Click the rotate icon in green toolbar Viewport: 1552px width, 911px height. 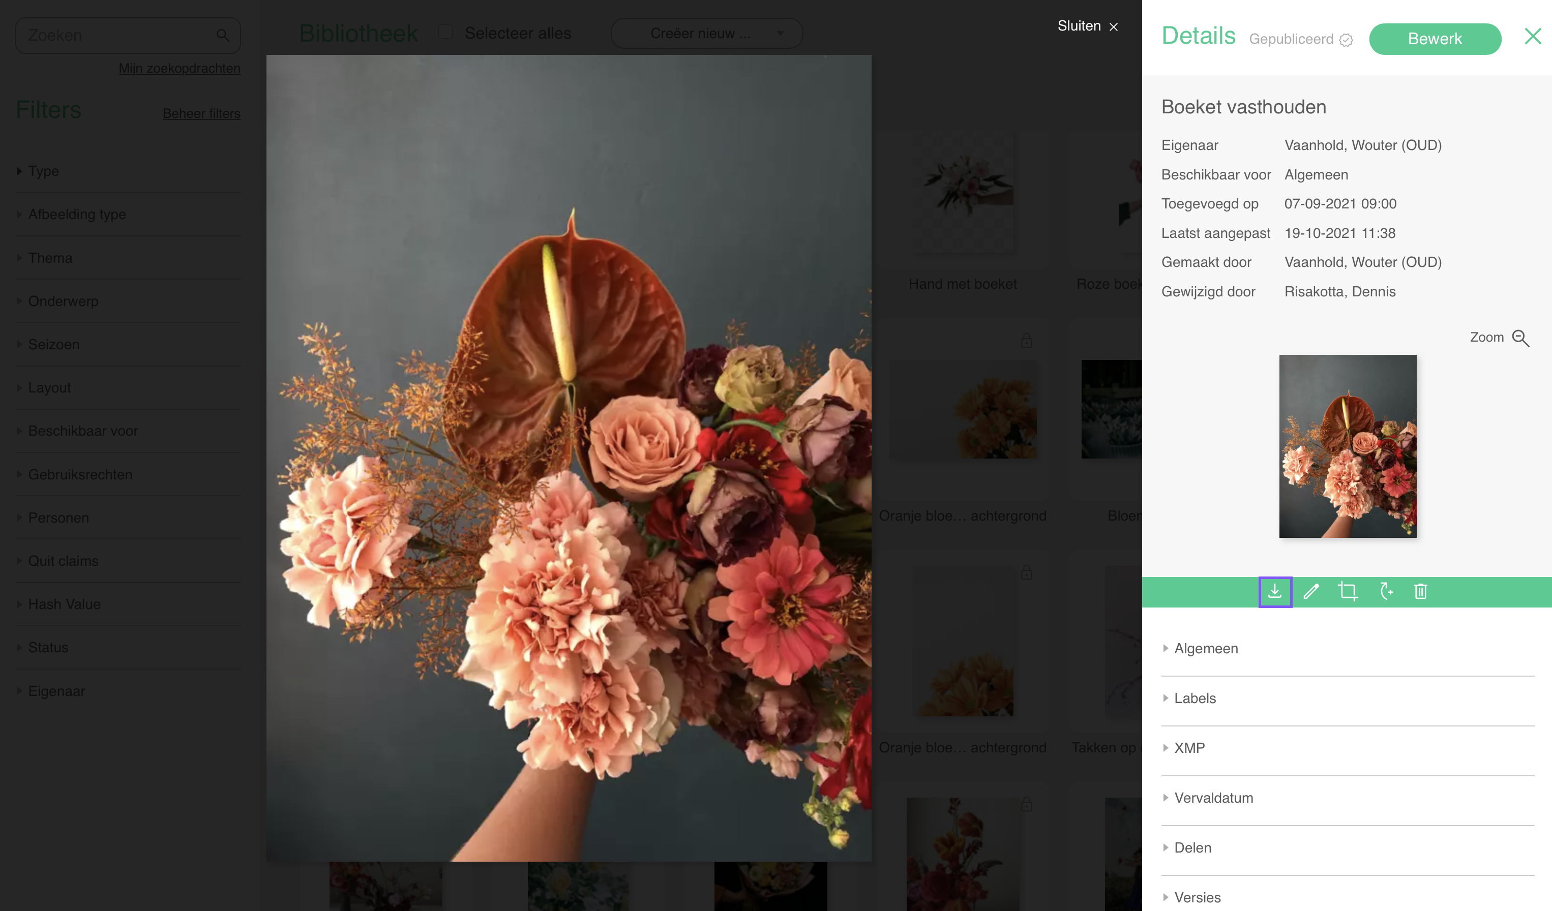(x=1386, y=592)
